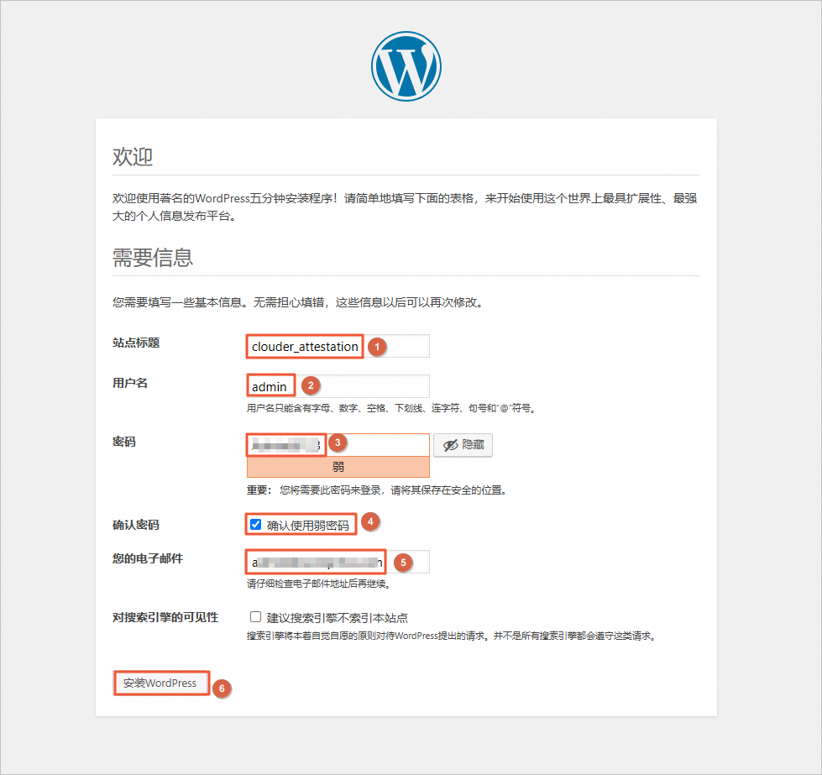Click the 需要信息 heading
Viewport: 822px width, 775px height.
(153, 258)
